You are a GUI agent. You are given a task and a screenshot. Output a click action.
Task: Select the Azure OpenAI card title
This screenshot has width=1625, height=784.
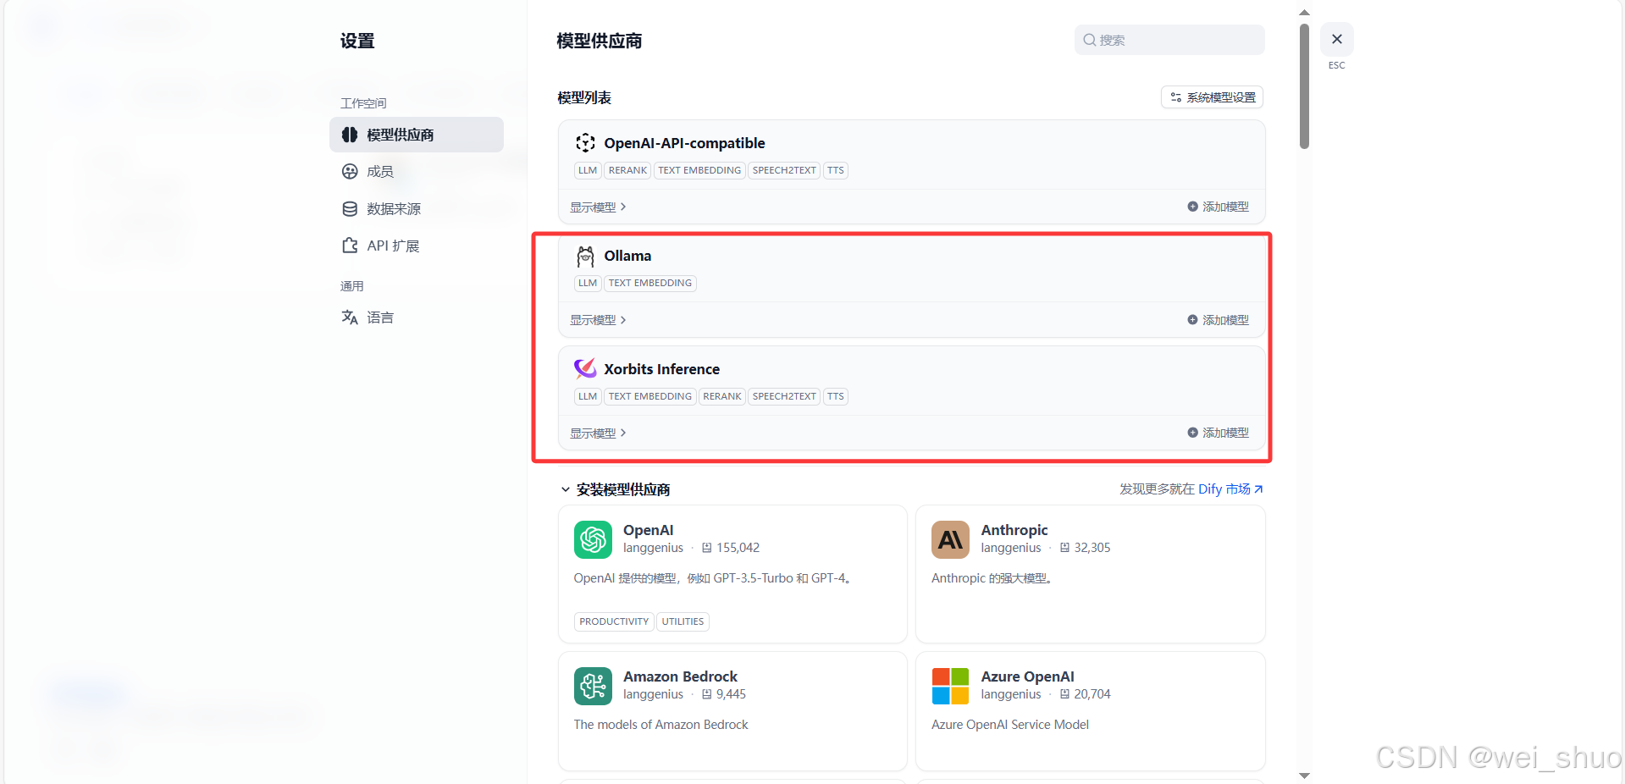coord(1027,676)
